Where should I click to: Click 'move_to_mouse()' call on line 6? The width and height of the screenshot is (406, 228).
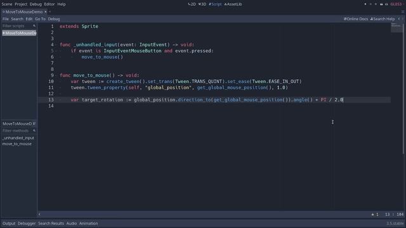pos(102,57)
